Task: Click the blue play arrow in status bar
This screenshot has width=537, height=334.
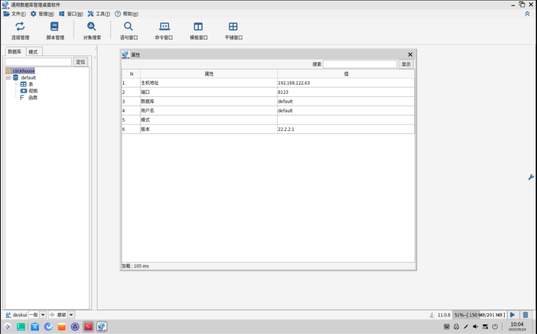Action: pos(512,315)
